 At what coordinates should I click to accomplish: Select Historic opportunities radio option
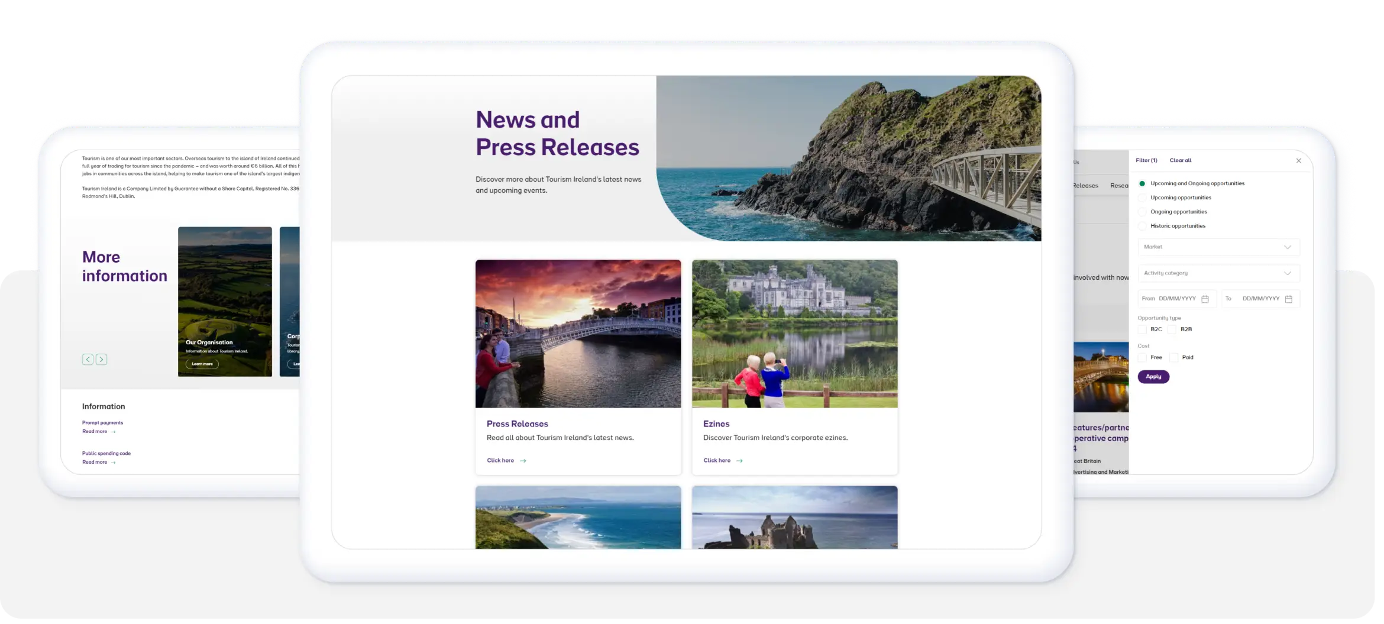coord(1142,226)
